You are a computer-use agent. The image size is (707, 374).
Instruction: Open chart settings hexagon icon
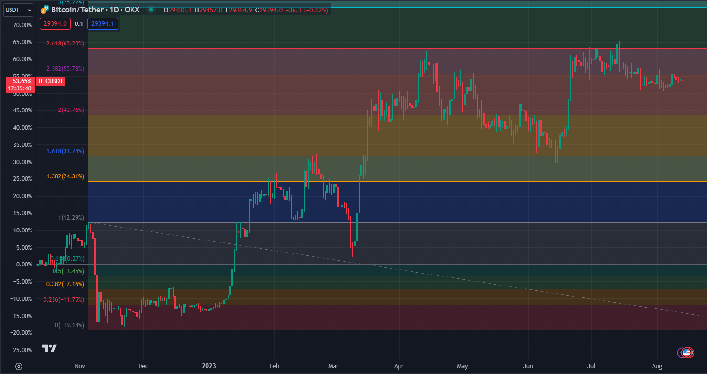tap(19, 366)
